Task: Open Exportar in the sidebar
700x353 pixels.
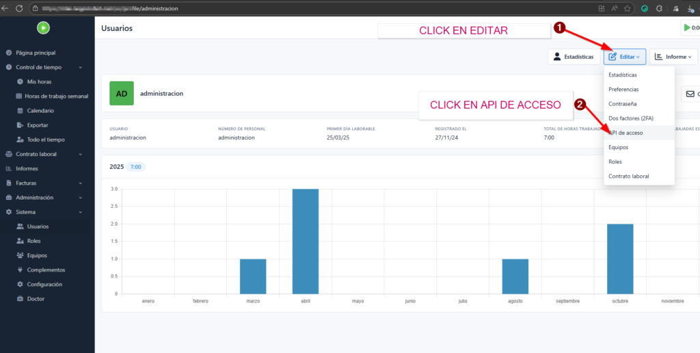Action: (38, 125)
